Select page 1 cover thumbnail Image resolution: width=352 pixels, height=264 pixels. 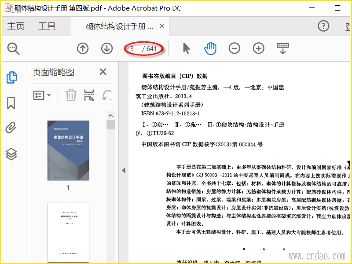68,150
